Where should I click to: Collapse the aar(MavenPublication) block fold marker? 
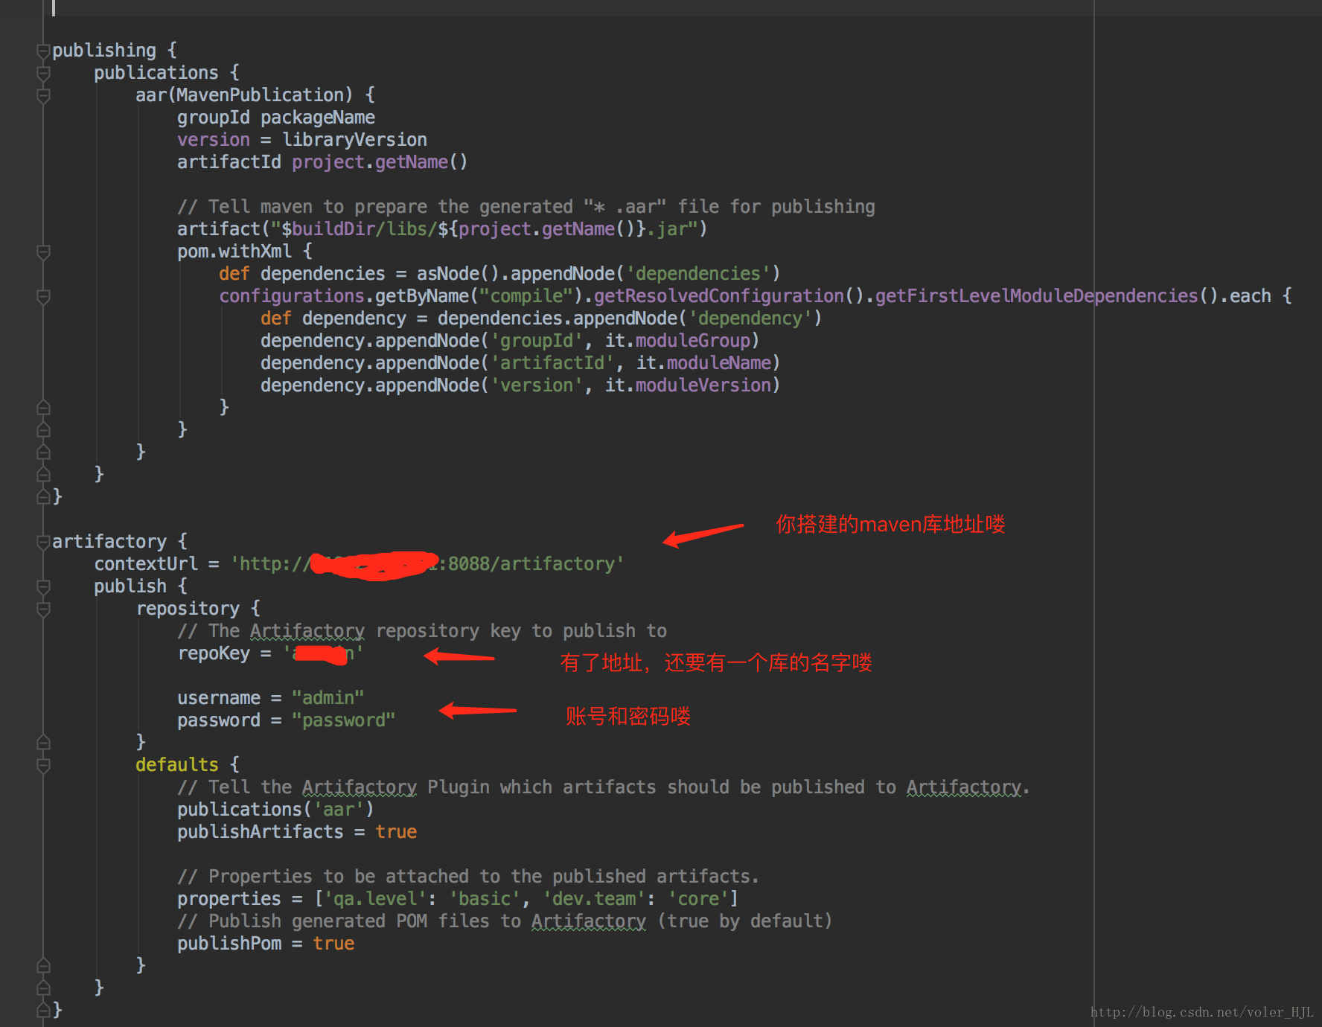coord(43,95)
